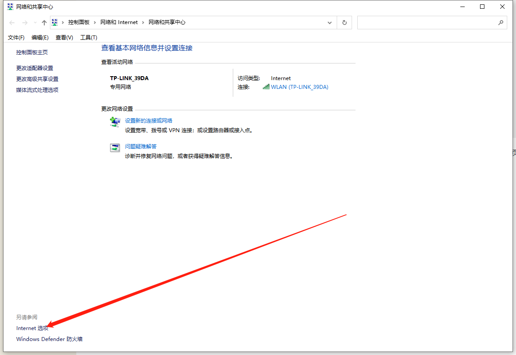Screen dimensions: 516x355
Task: Click the refresh icon beside the address bar
Action: (344, 22)
